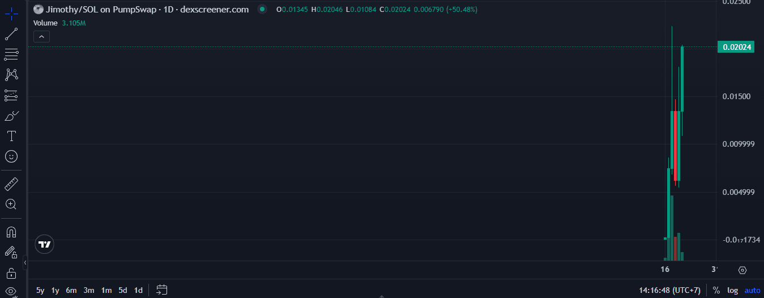Select the XABCD pattern tool
Screen dimensions: 764x298
11,74
